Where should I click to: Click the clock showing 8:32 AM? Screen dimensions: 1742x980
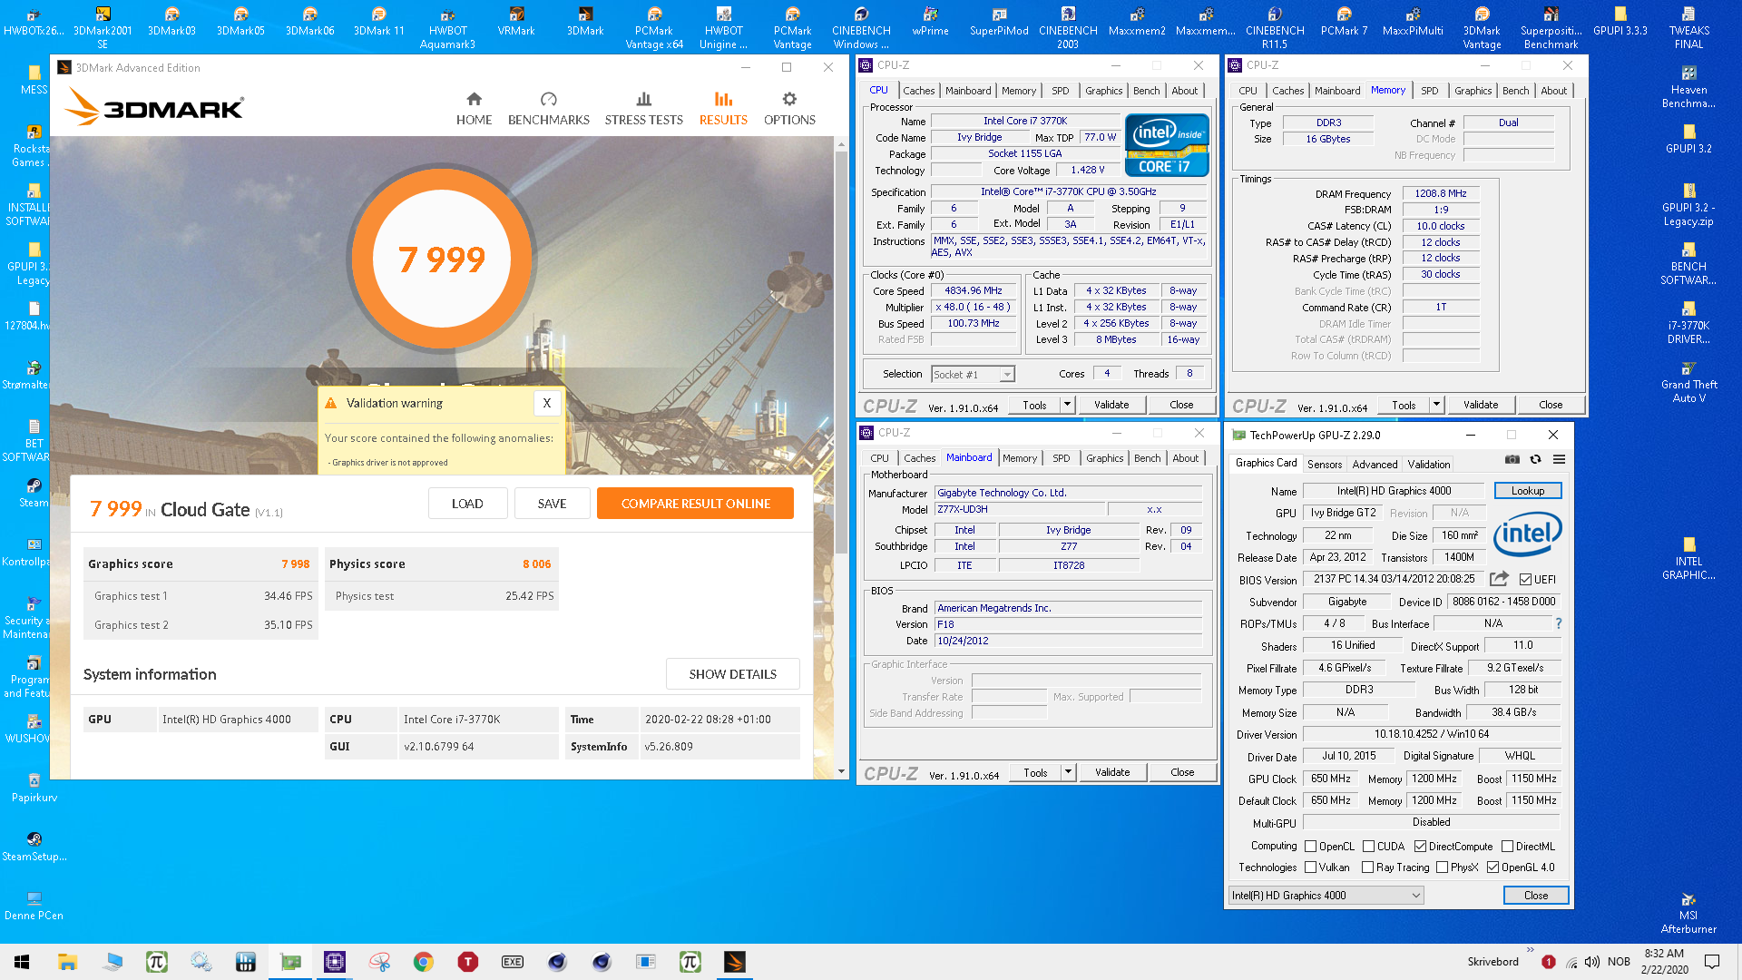pyautogui.click(x=1664, y=962)
